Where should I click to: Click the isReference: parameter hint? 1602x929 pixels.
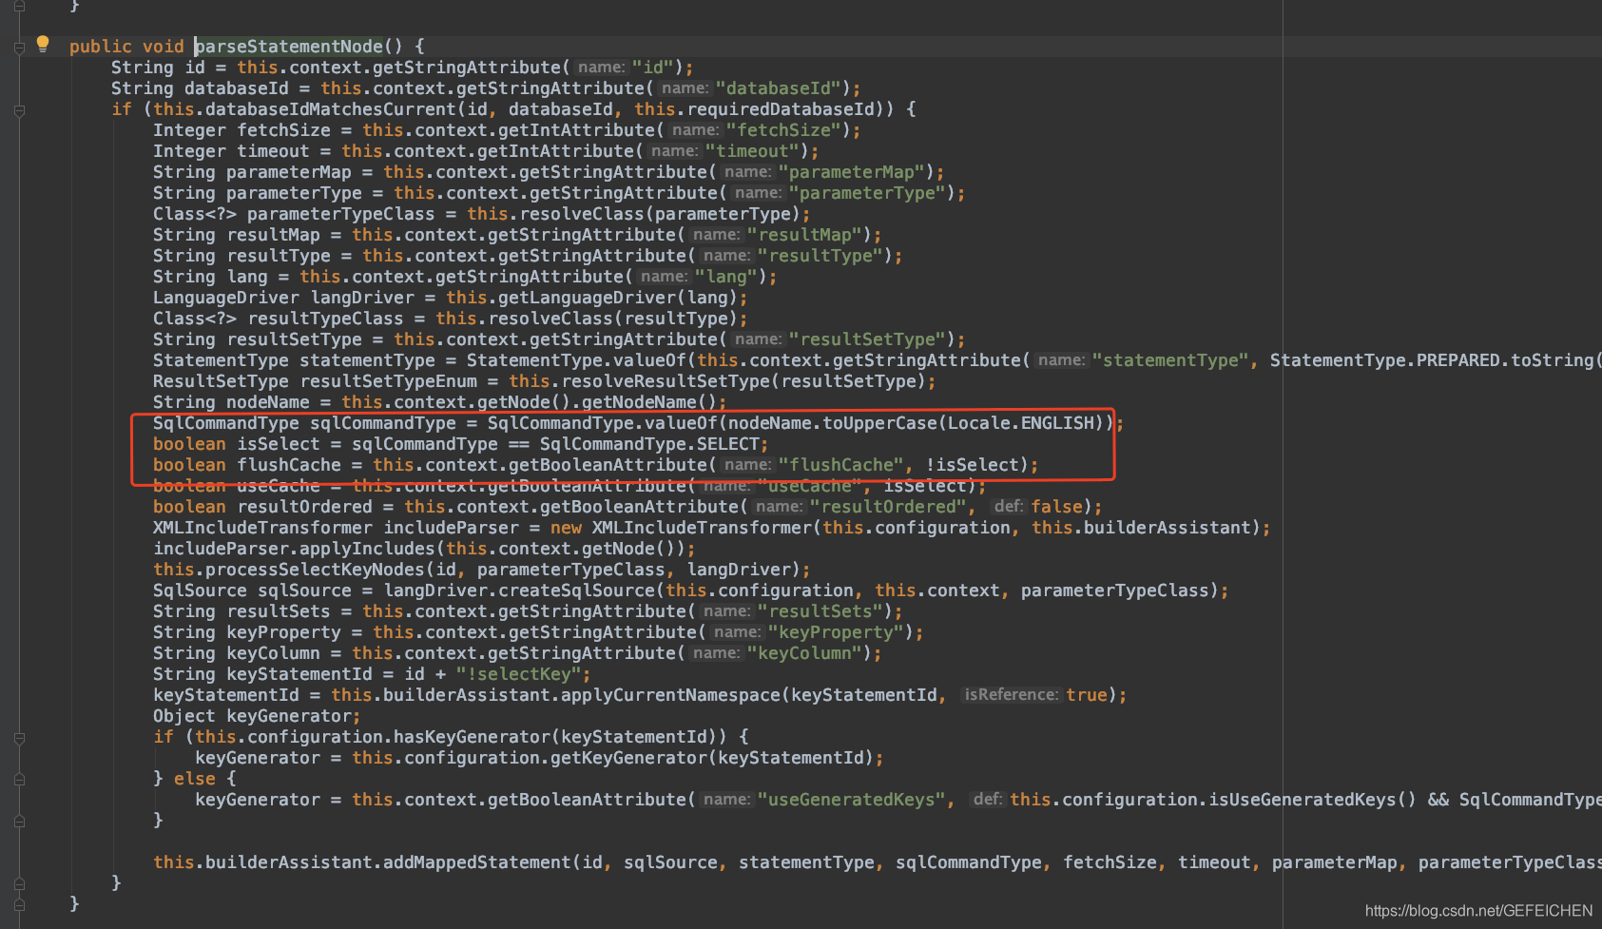coord(1010,695)
